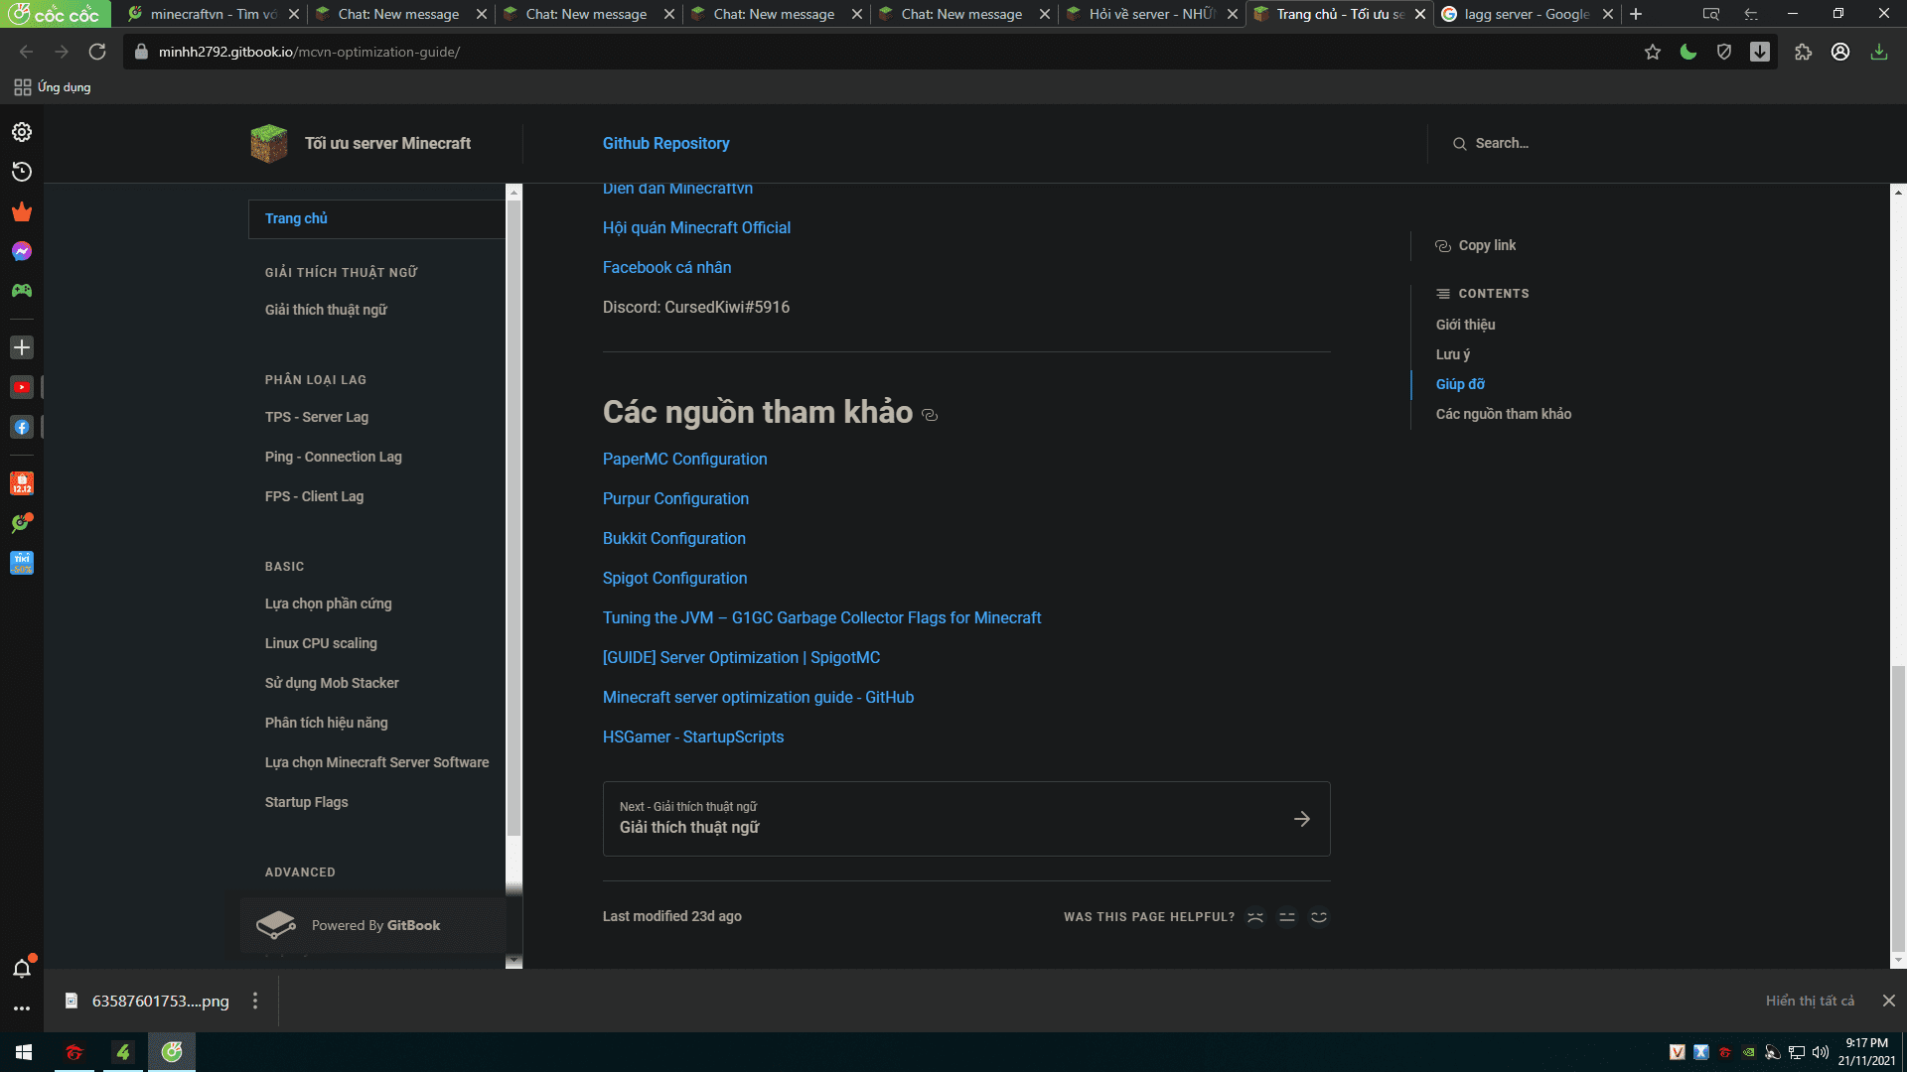Open the extensions puzzle icon
Viewport: 1907px width, 1072px height.
(1803, 52)
